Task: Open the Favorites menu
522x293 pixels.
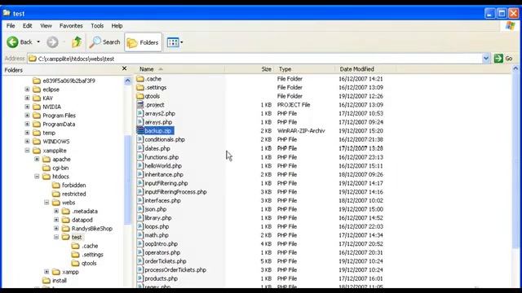Action: point(71,25)
